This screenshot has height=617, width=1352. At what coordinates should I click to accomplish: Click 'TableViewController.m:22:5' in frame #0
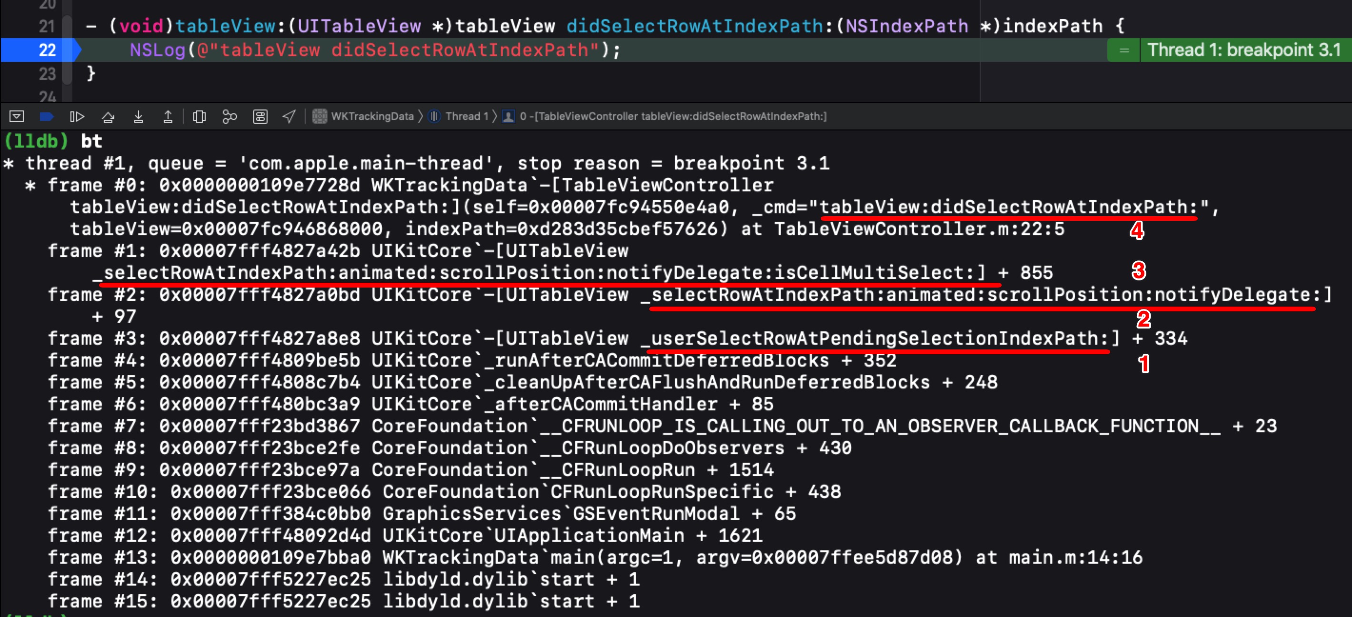919,229
